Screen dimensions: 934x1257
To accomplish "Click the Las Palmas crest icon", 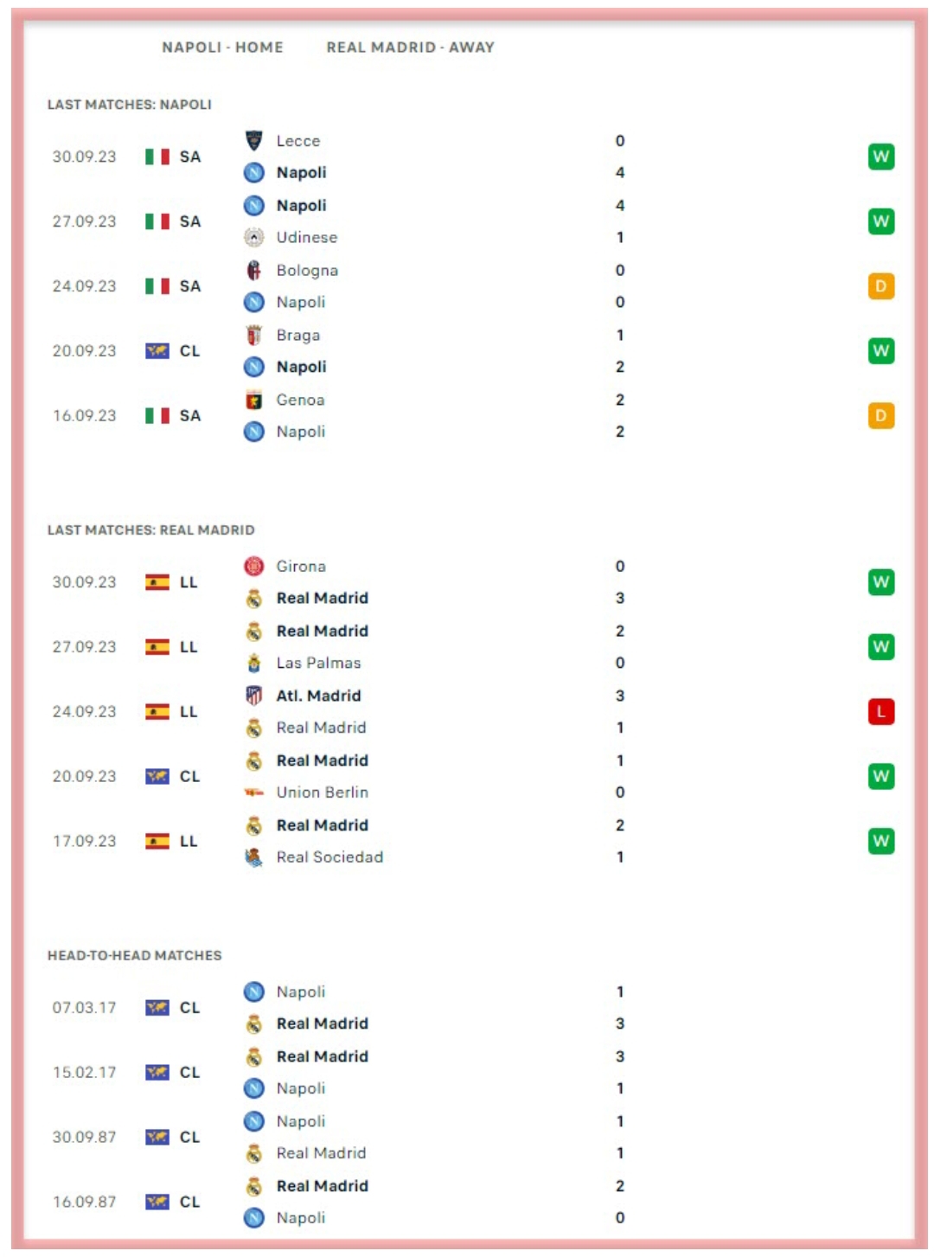I will 253,663.
